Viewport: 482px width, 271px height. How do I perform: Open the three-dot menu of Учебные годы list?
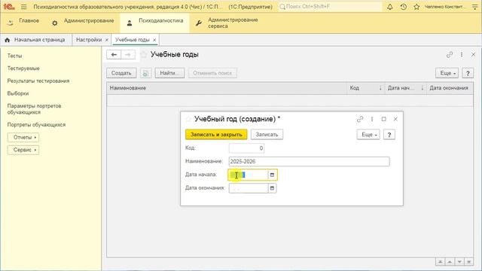(x=462, y=55)
